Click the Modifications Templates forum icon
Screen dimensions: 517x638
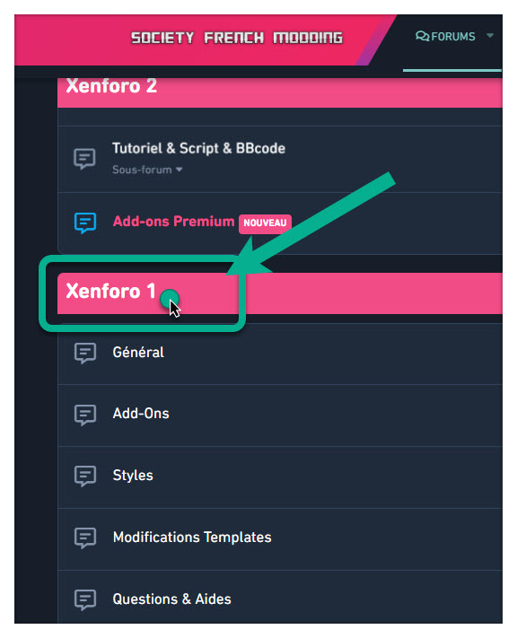click(x=85, y=537)
